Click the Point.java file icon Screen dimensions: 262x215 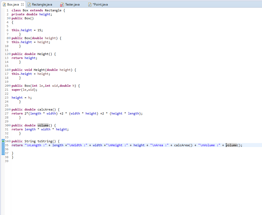[x=90, y=4]
